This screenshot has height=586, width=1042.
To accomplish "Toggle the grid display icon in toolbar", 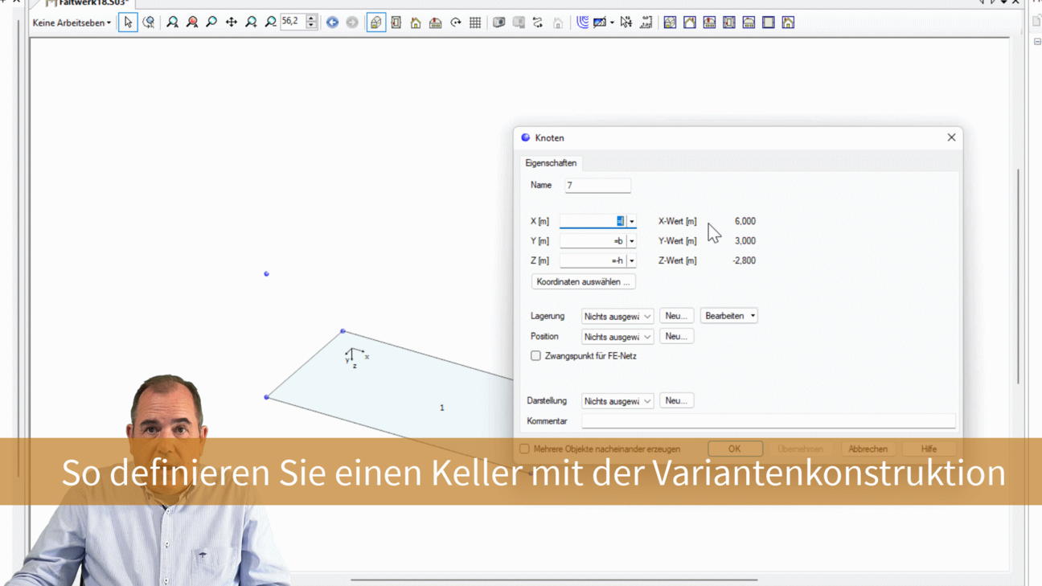I will pyautogui.click(x=475, y=23).
